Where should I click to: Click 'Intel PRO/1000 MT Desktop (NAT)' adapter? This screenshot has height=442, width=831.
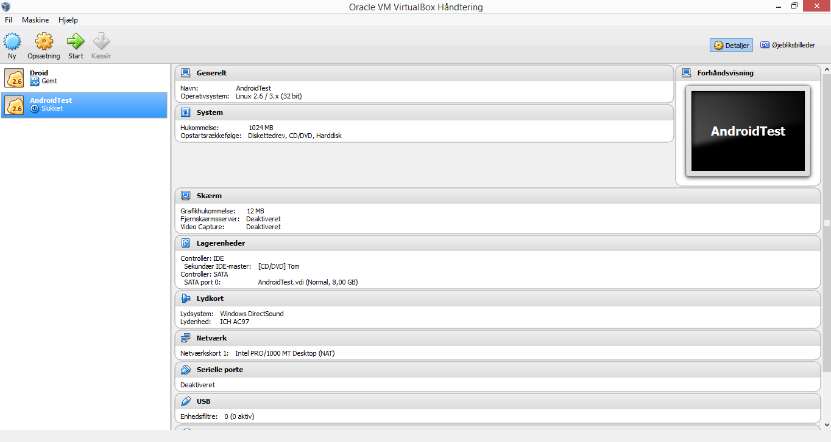click(x=285, y=353)
